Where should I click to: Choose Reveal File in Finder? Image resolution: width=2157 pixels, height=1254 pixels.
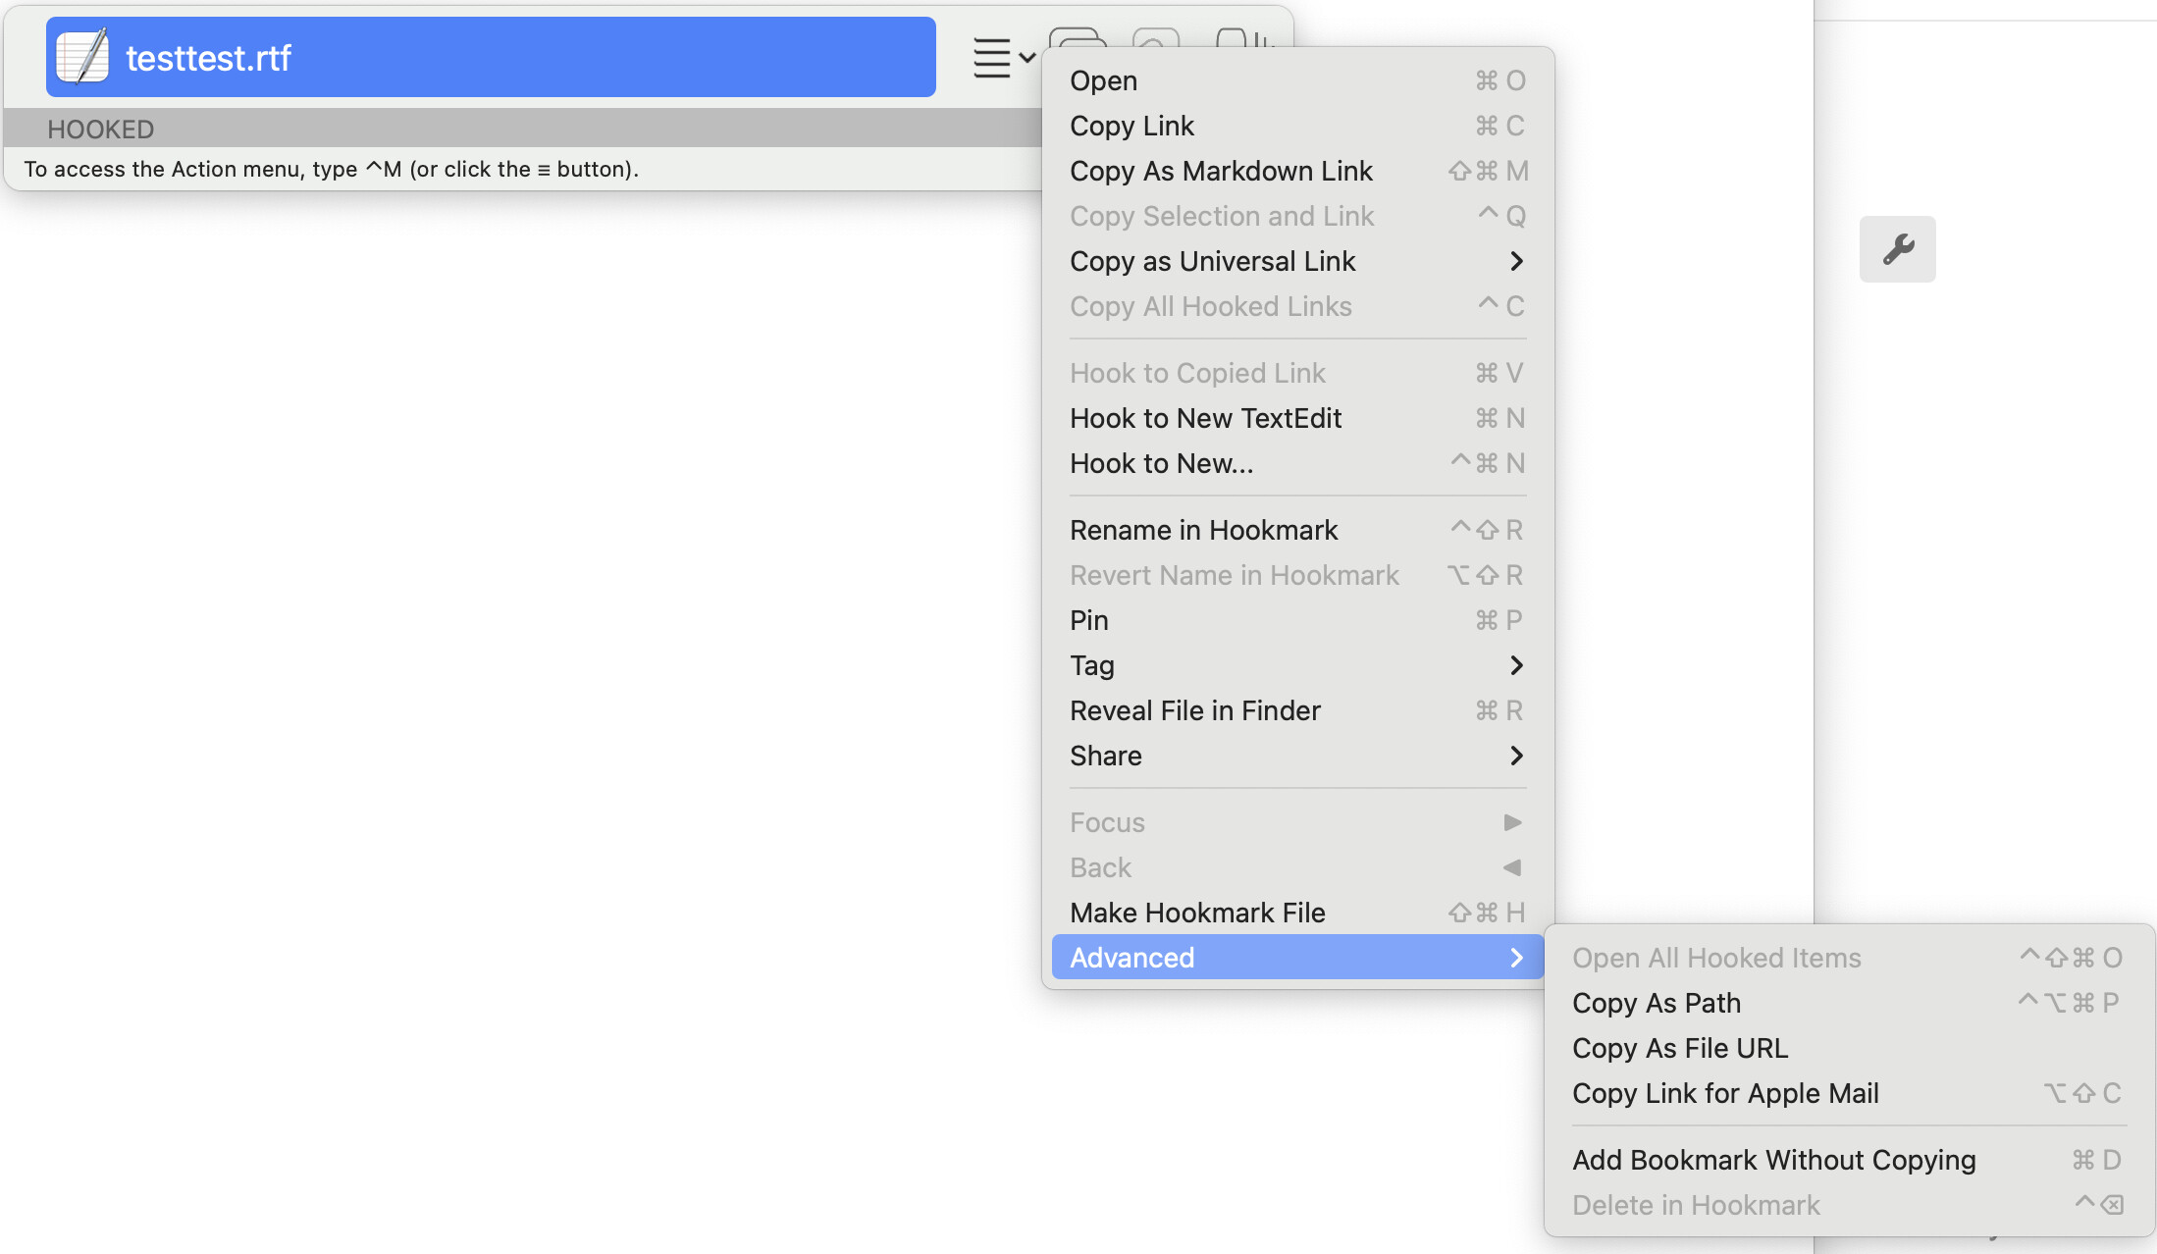pos(1194,710)
